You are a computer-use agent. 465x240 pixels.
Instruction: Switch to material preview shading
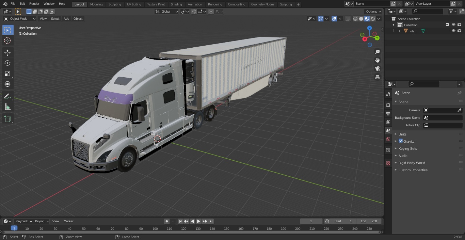coord(367,19)
